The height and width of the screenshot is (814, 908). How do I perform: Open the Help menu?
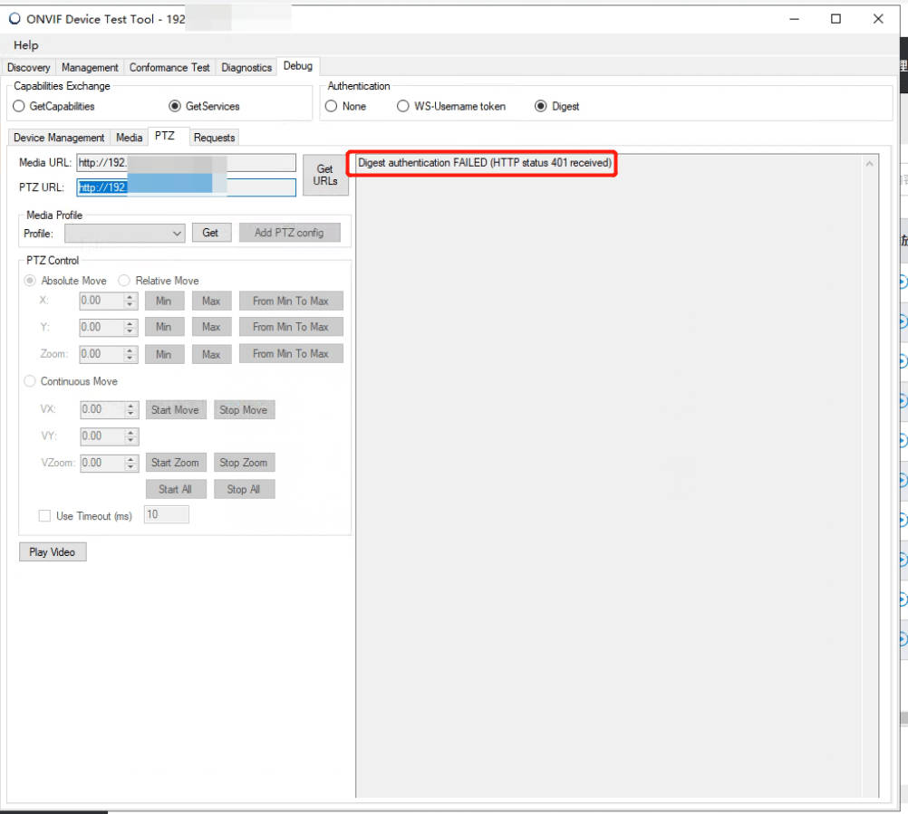(26, 45)
